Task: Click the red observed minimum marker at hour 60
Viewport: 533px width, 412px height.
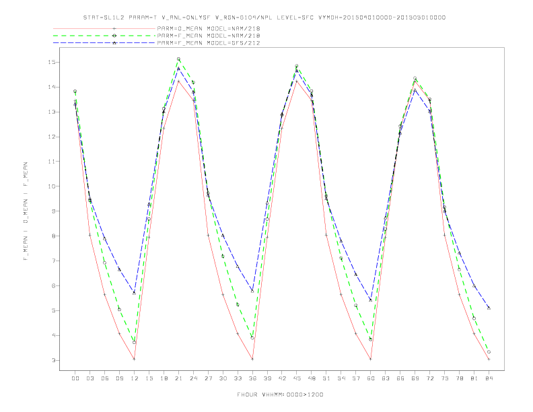Action: click(x=371, y=359)
